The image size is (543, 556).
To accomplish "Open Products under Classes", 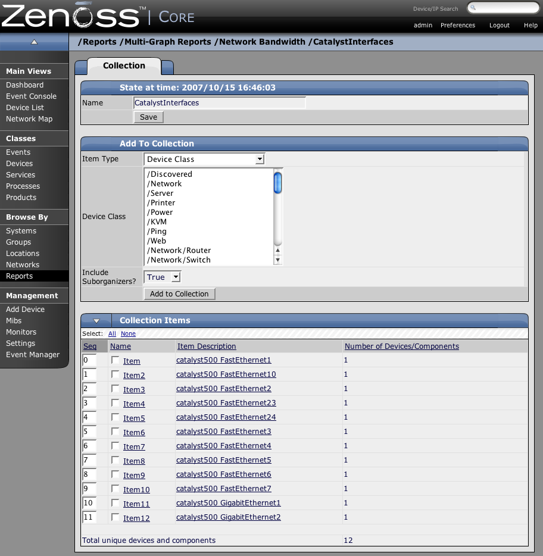I will click(x=21, y=198).
